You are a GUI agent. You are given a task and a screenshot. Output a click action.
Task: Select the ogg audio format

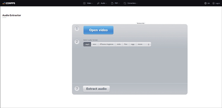point(133,44)
